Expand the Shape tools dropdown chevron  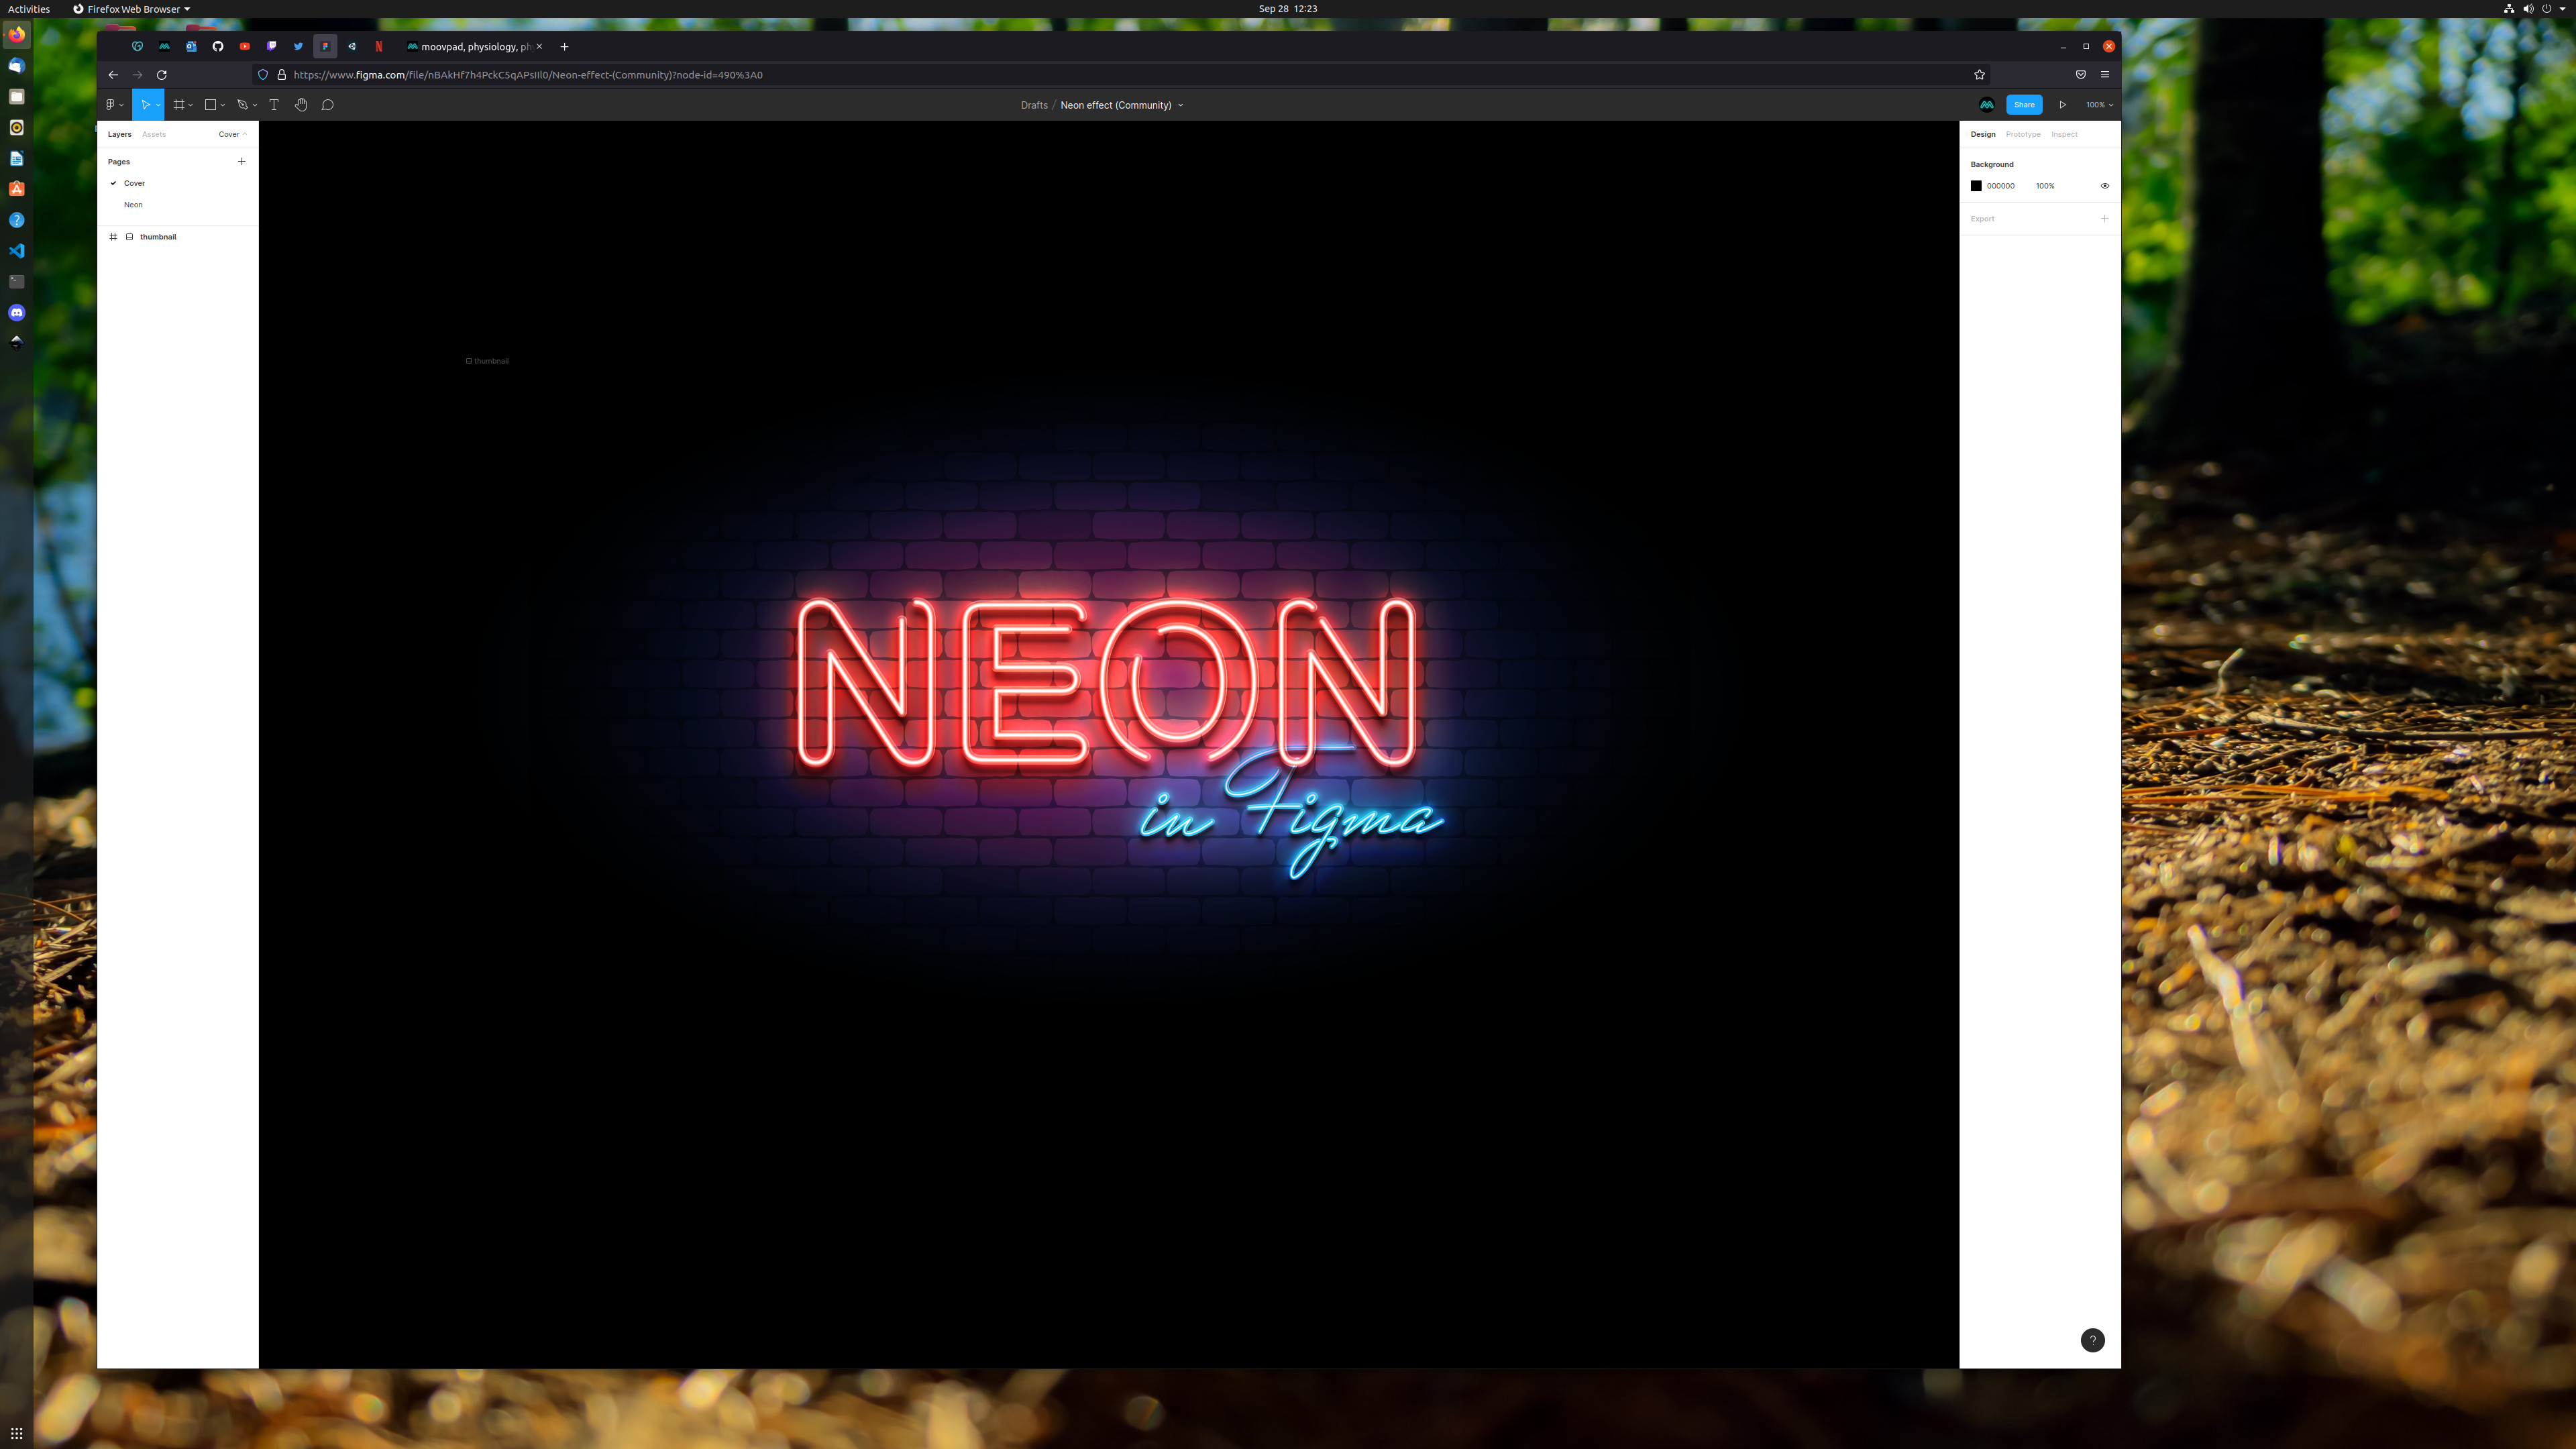223,105
